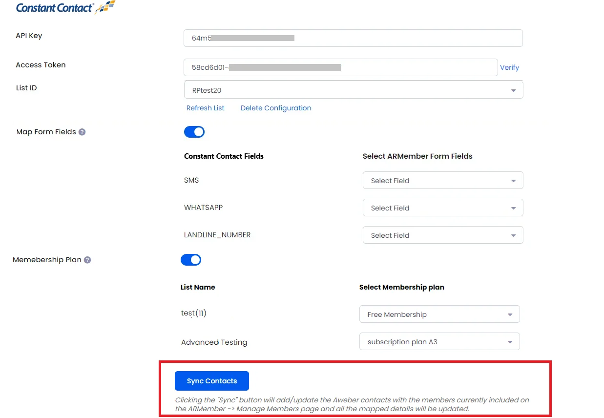Click the Delete Configuration link

click(276, 108)
